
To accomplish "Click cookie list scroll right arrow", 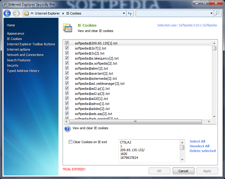I will coord(209,122).
